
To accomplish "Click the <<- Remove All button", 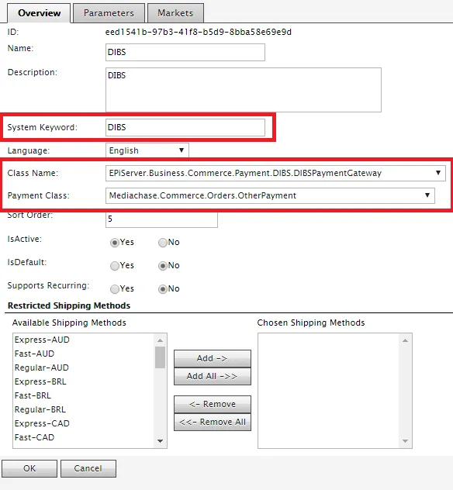I will click(213, 423).
